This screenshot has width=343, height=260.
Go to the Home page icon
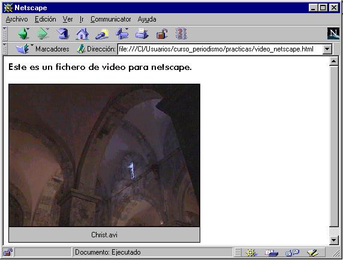(x=82, y=34)
